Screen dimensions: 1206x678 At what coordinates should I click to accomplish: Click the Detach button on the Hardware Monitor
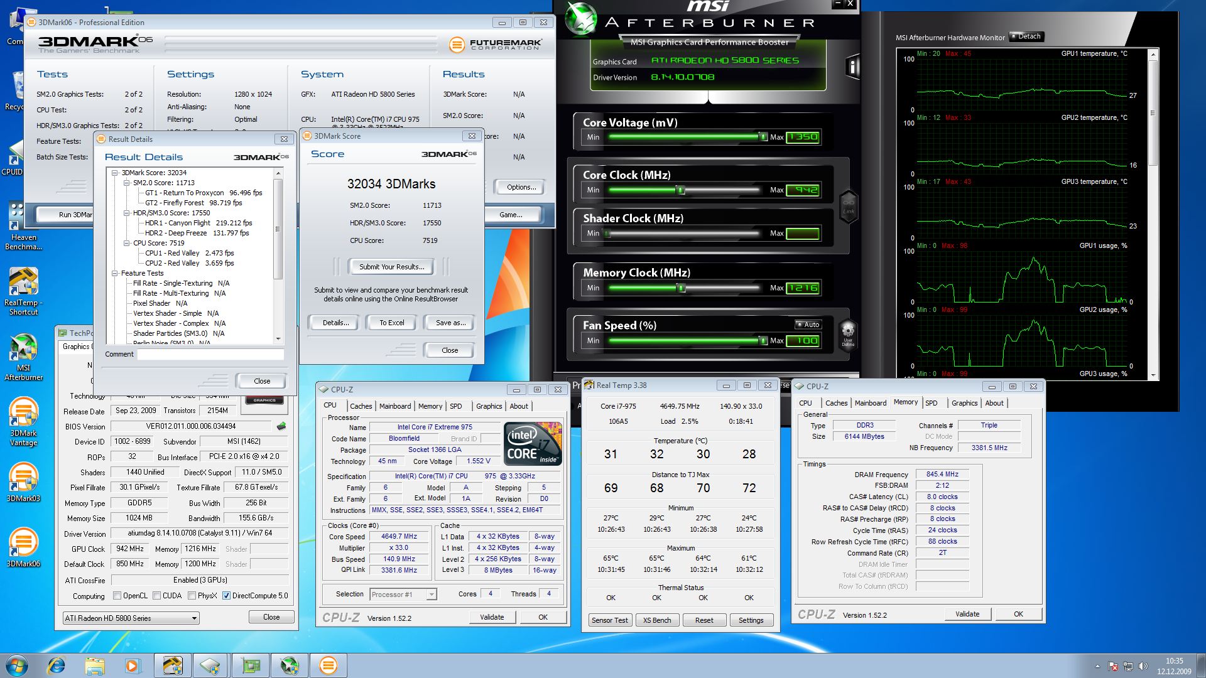(1026, 36)
